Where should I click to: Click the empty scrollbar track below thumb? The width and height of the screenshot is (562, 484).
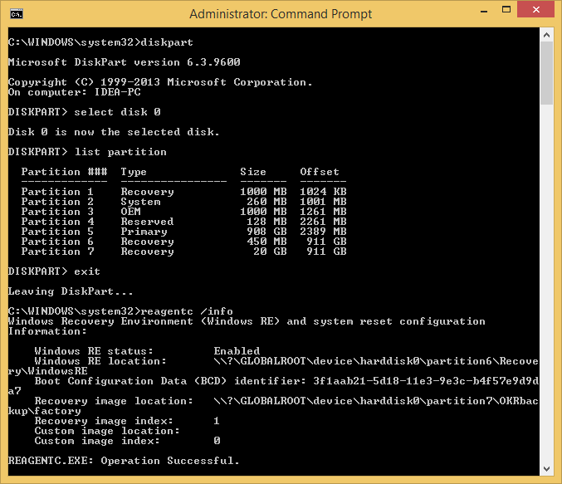pyautogui.click(x=547, y=291)
